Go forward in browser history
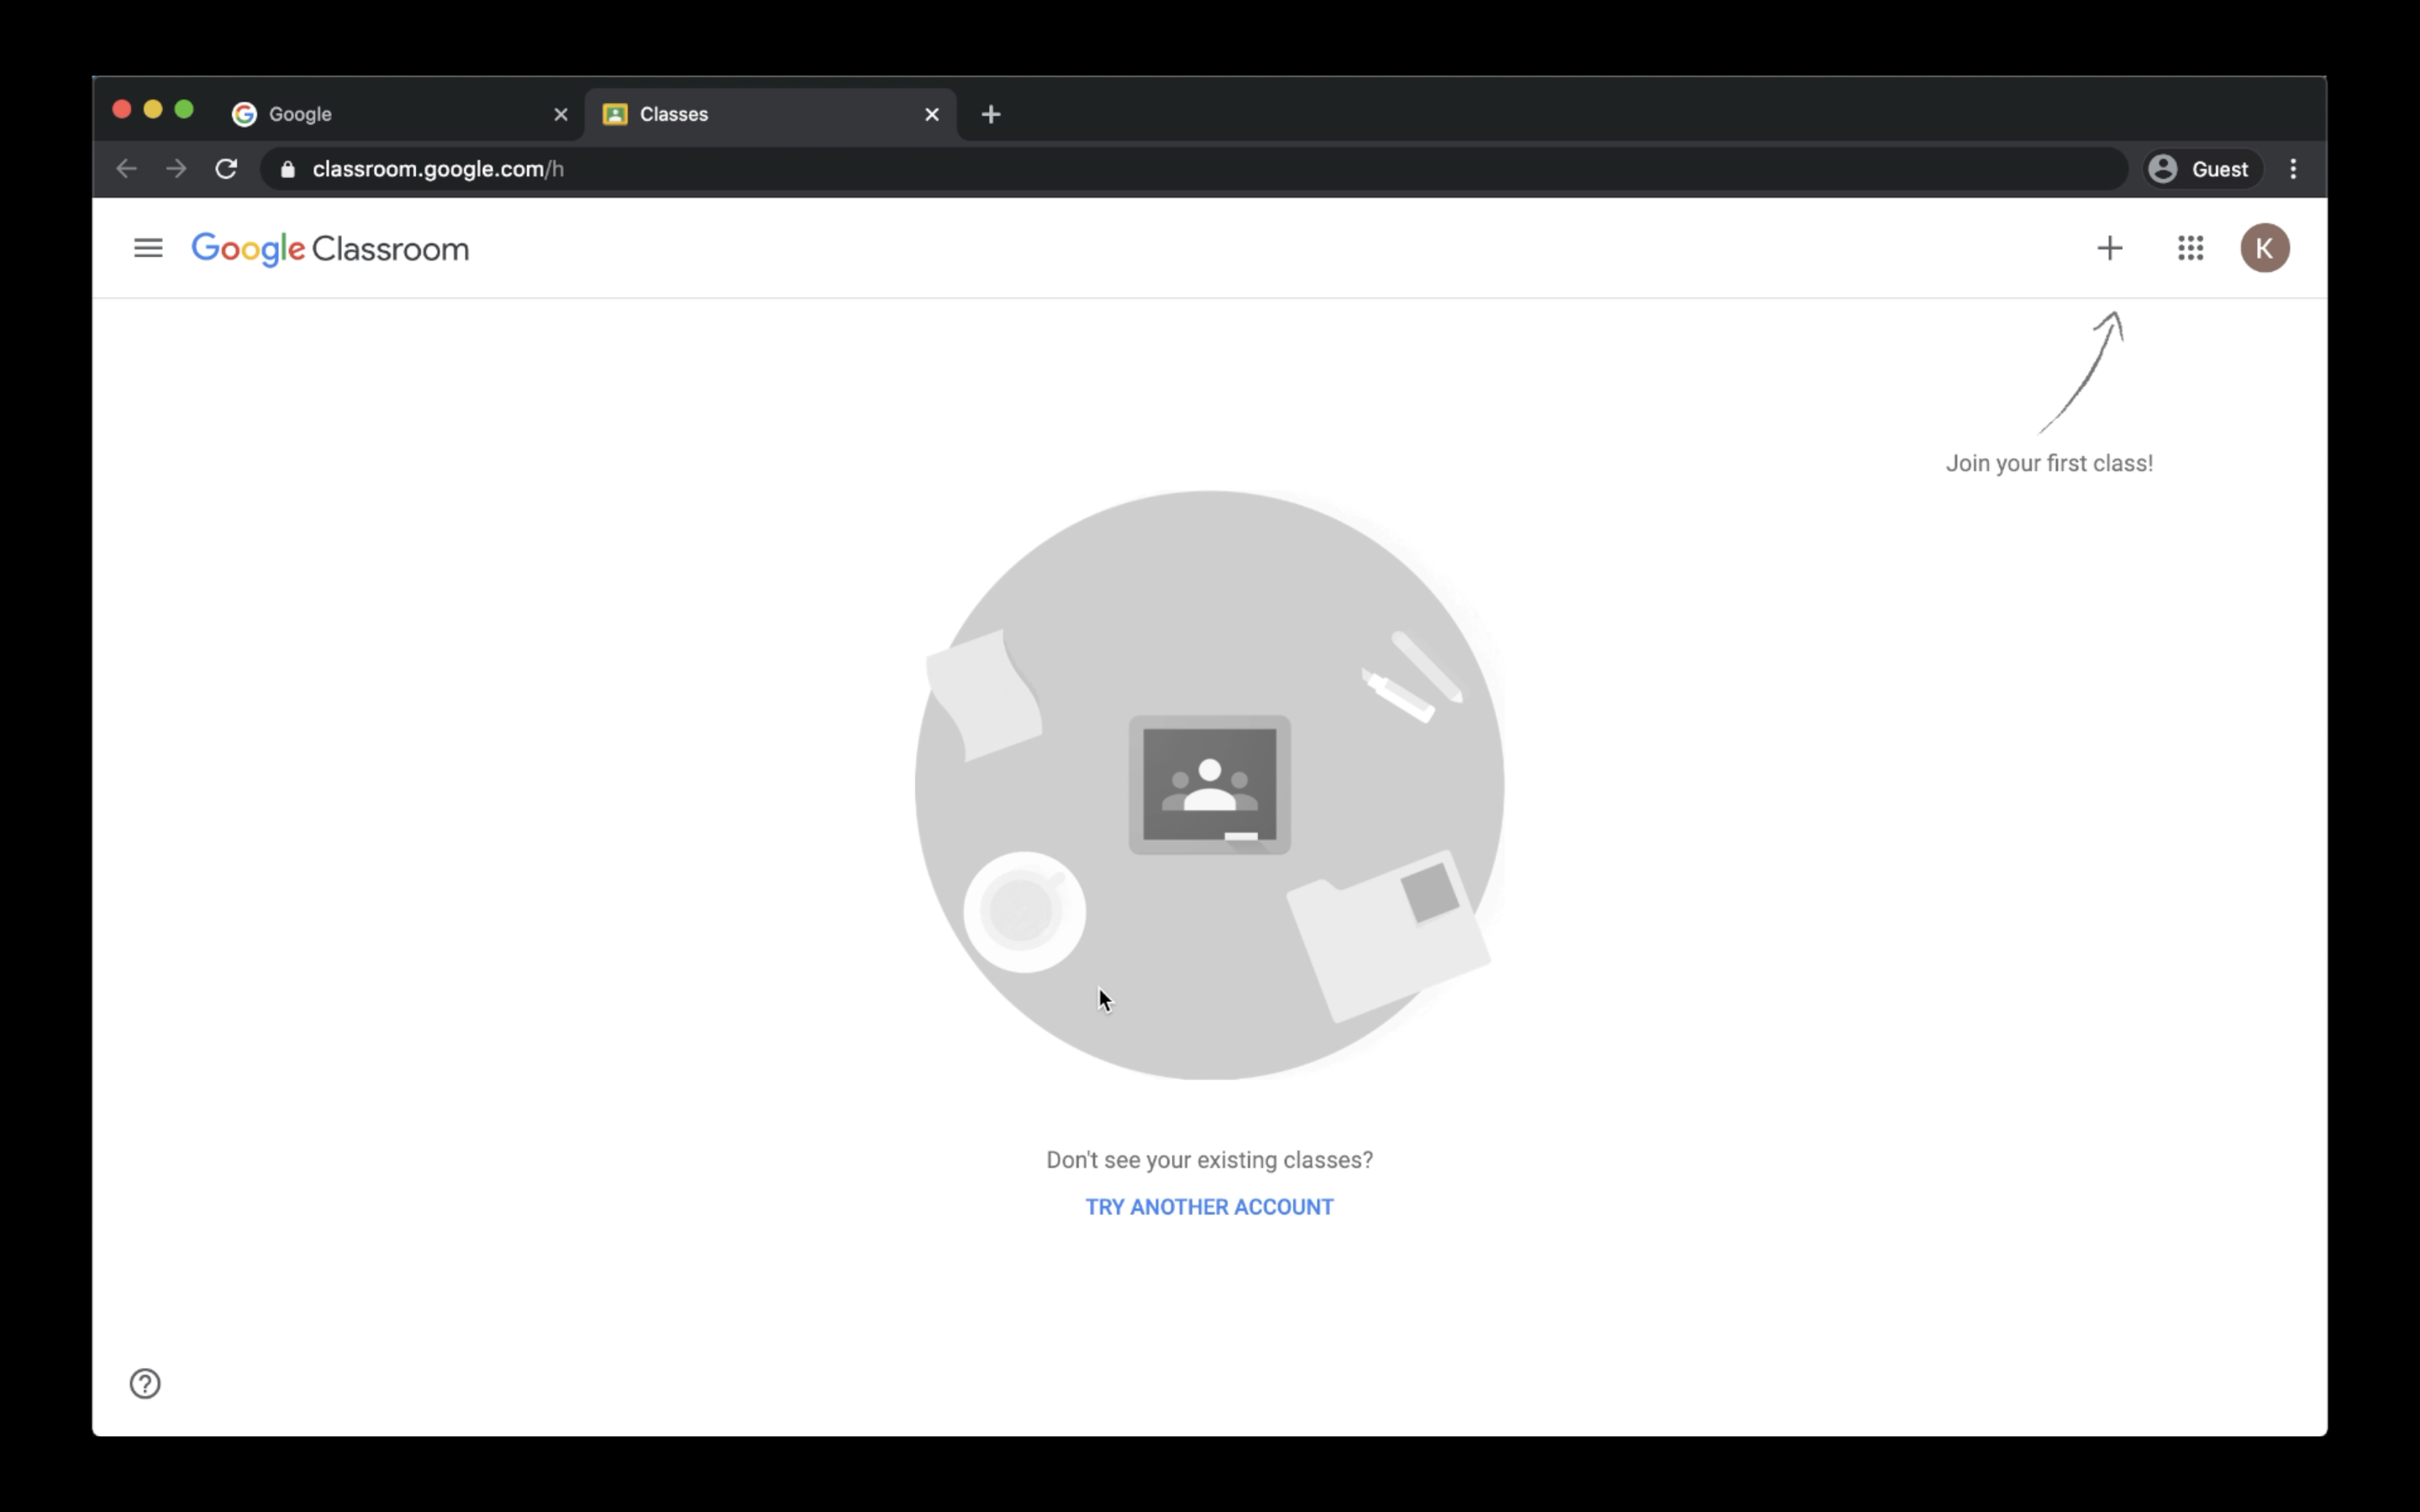 (176, 169)
